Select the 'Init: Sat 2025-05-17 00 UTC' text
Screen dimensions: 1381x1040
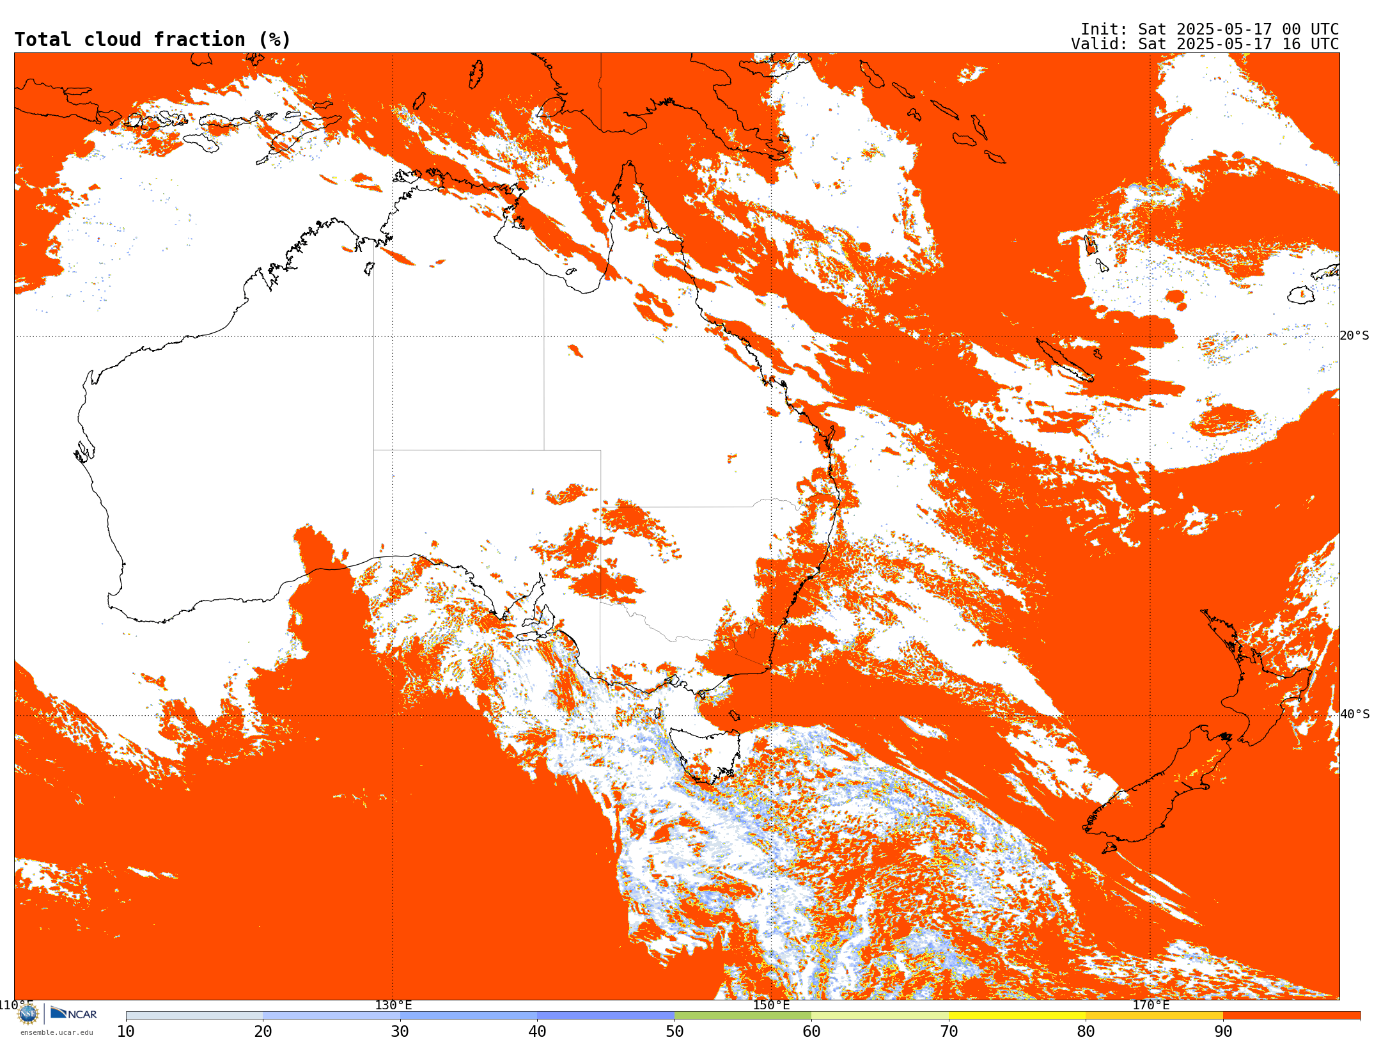pyautogui.click(x=1210, y=29)
